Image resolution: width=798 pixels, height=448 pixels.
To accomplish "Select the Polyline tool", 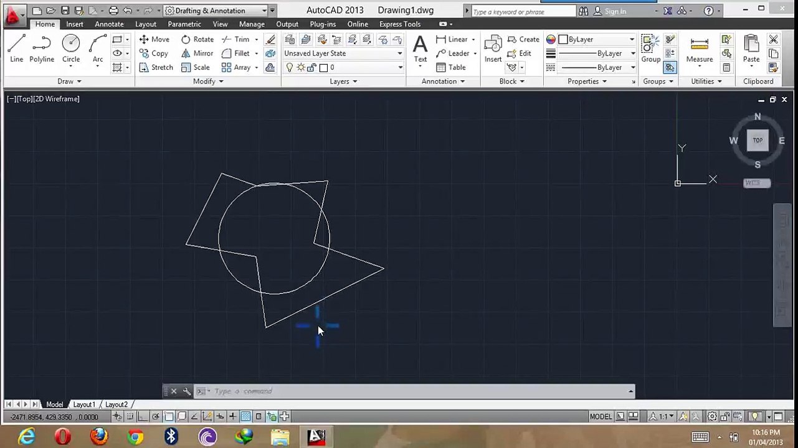I will [42, 49].
